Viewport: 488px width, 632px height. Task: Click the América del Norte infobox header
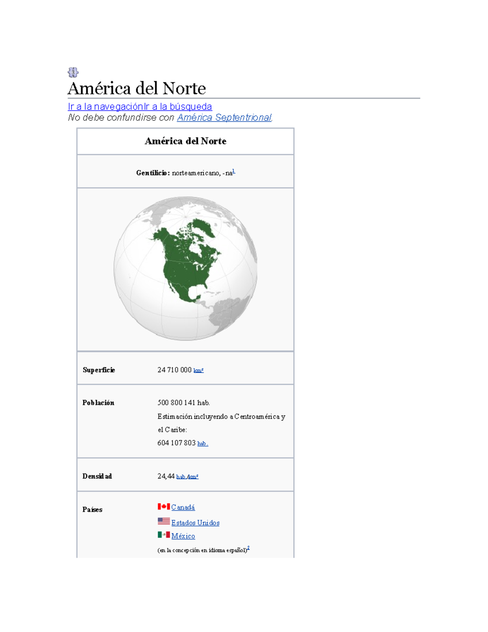185,141
